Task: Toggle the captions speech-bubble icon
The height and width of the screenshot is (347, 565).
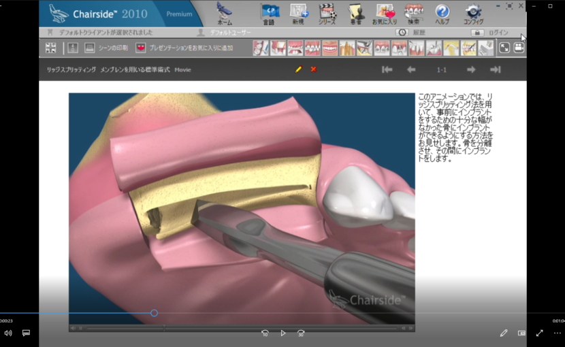Action: 26,333
